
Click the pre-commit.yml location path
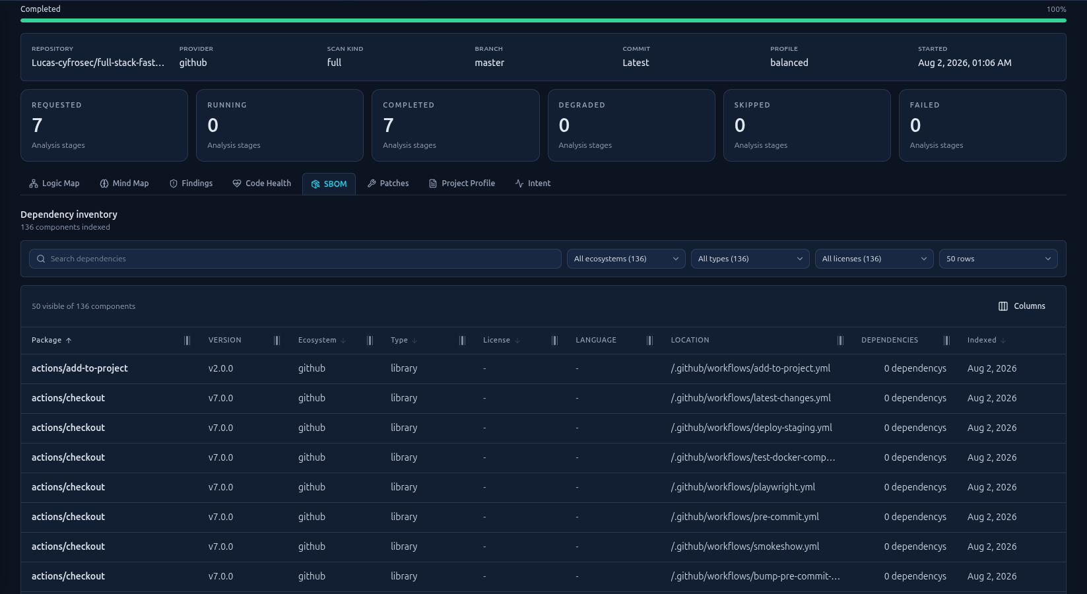pyautogui.click(x=745, y=517)
